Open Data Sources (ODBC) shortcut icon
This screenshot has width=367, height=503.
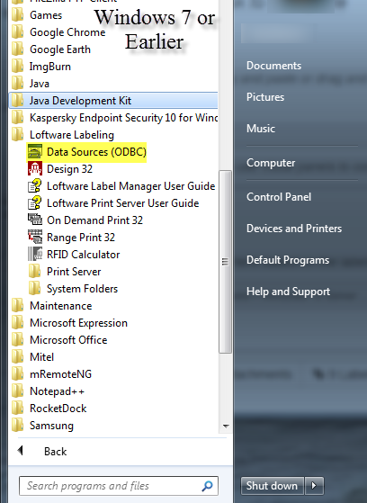coord(35,152)
